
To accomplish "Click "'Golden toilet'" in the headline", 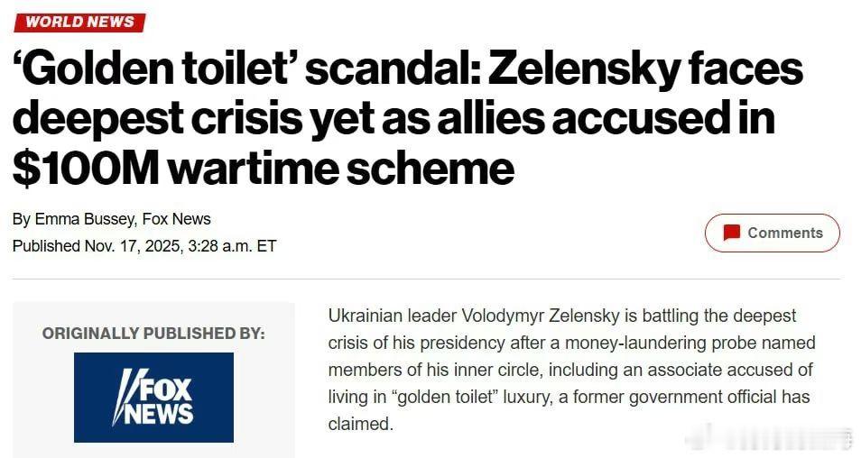I will 152,69.
